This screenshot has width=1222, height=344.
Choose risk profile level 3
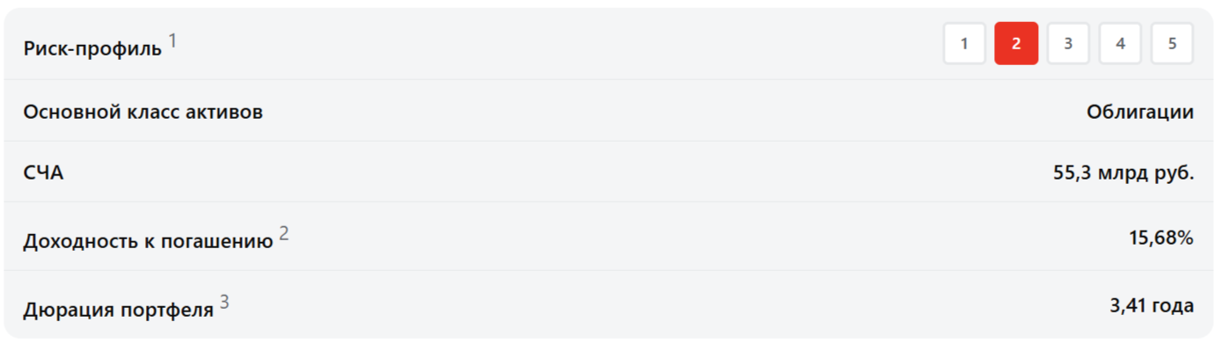[1068, 44]
